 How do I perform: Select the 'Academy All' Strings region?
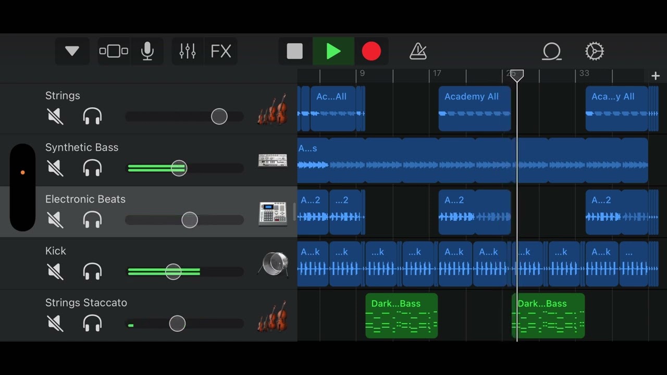(475, 108)
